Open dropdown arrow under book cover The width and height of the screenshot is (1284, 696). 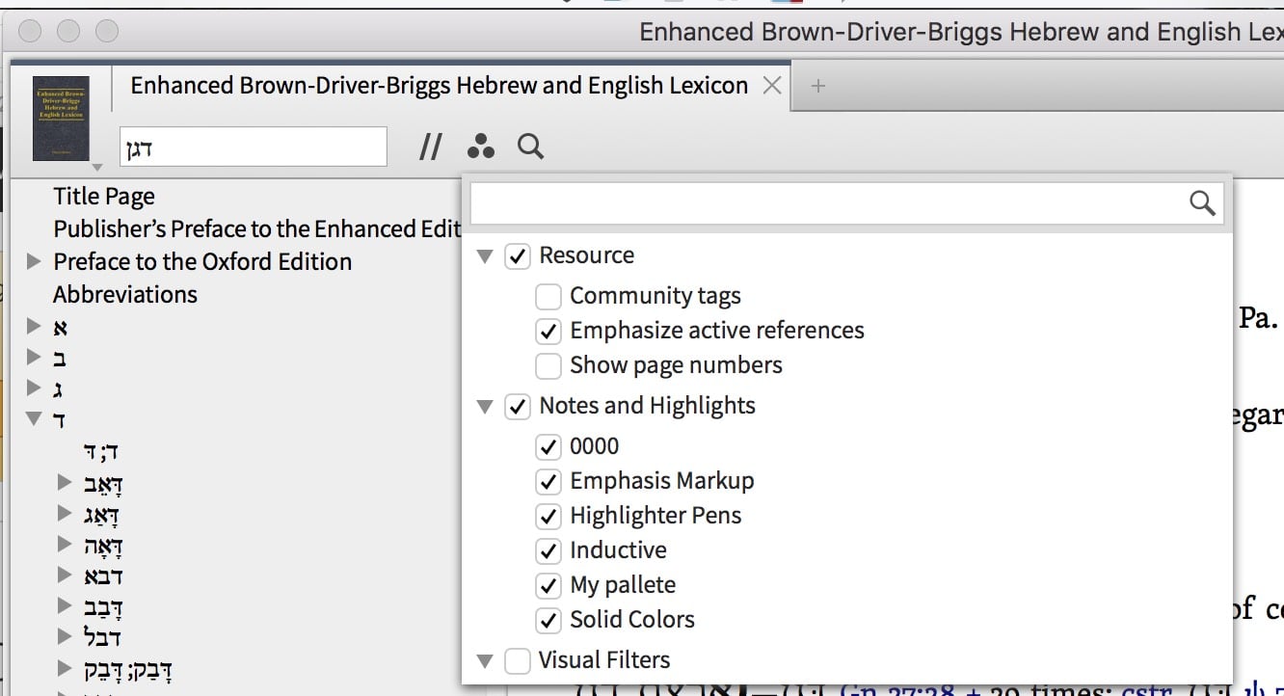click(96, 168)
